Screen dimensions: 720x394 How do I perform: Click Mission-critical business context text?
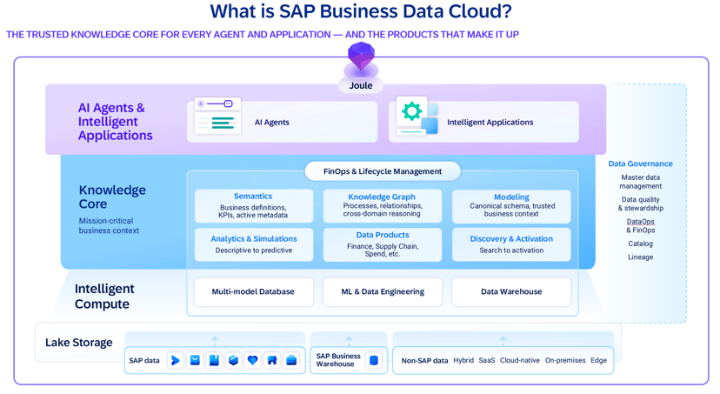coord(109,225)
